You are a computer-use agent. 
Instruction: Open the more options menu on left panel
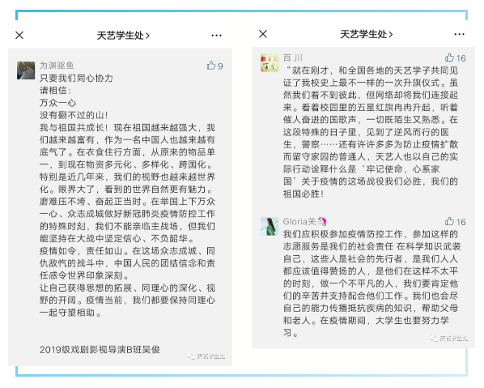click(216, 36)
